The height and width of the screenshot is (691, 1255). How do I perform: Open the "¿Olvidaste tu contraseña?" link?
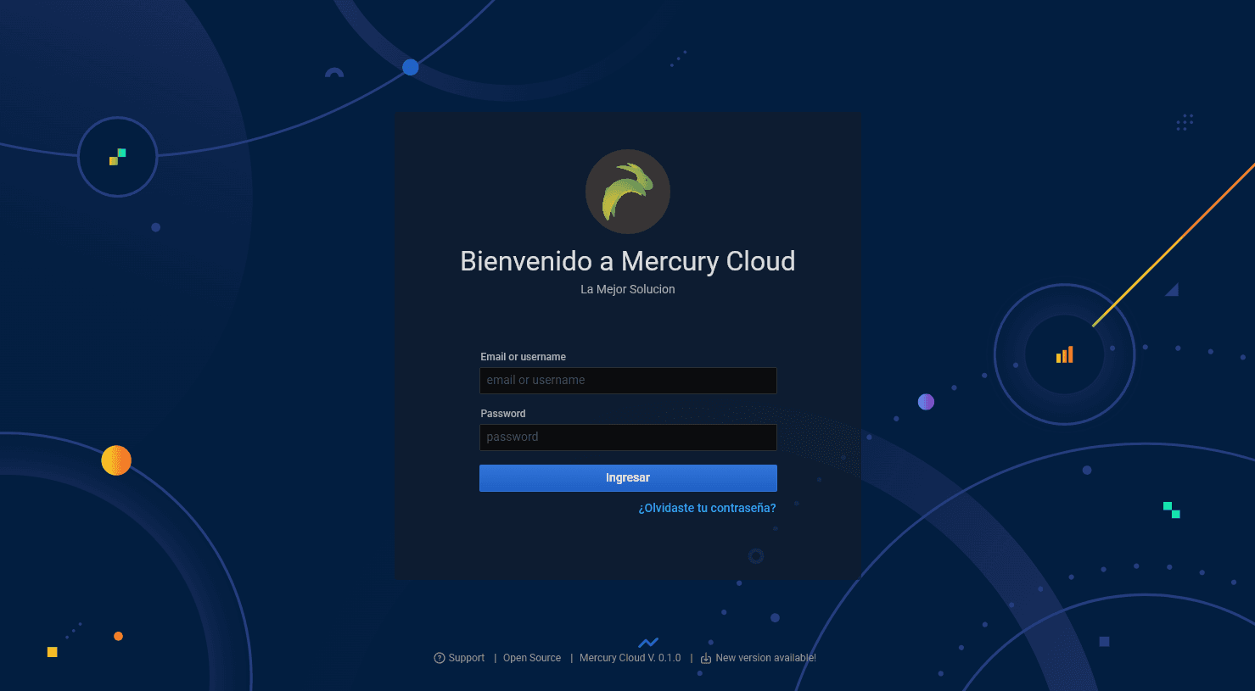[706, 507]
